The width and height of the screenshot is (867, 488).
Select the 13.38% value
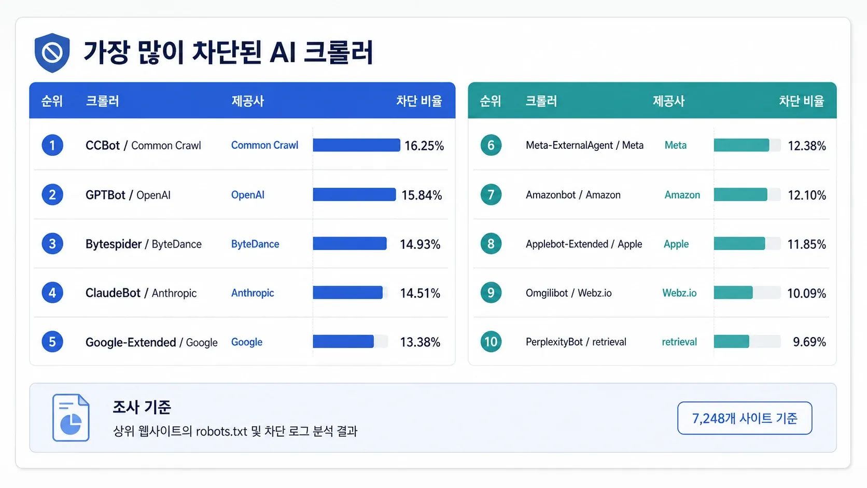(420, 342)
